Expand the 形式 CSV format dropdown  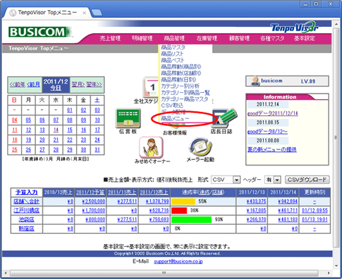coord(237,180)
